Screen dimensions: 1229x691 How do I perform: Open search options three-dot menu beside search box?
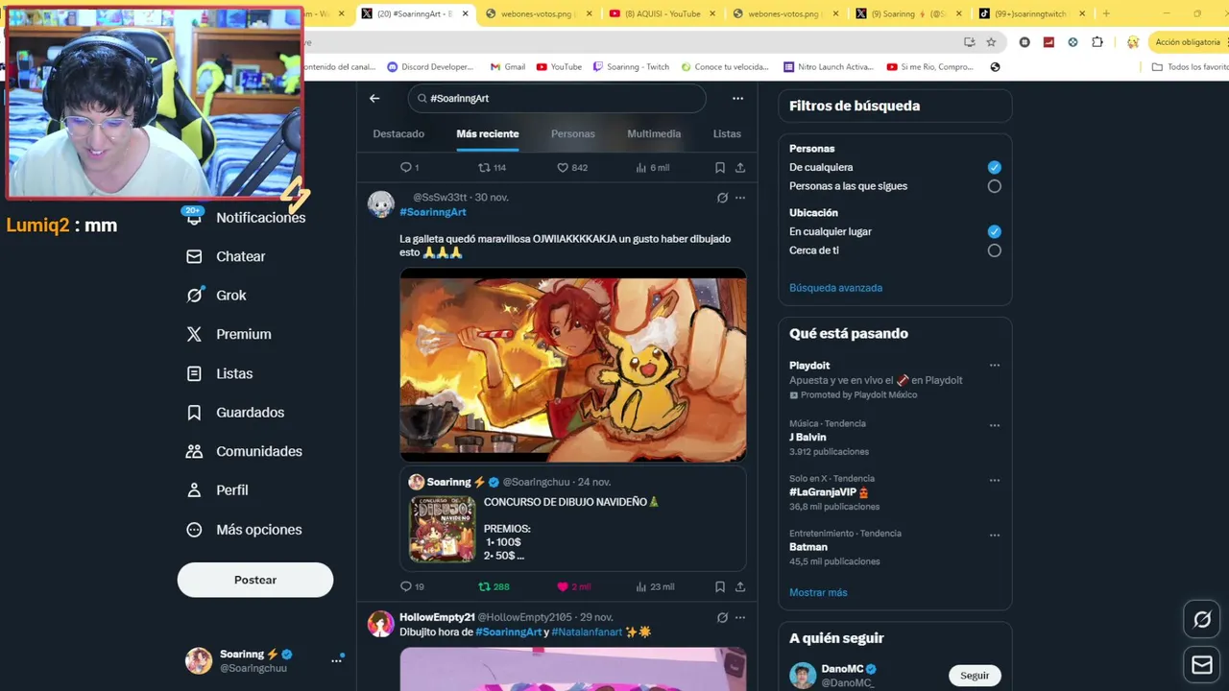[x=737, y=98]
